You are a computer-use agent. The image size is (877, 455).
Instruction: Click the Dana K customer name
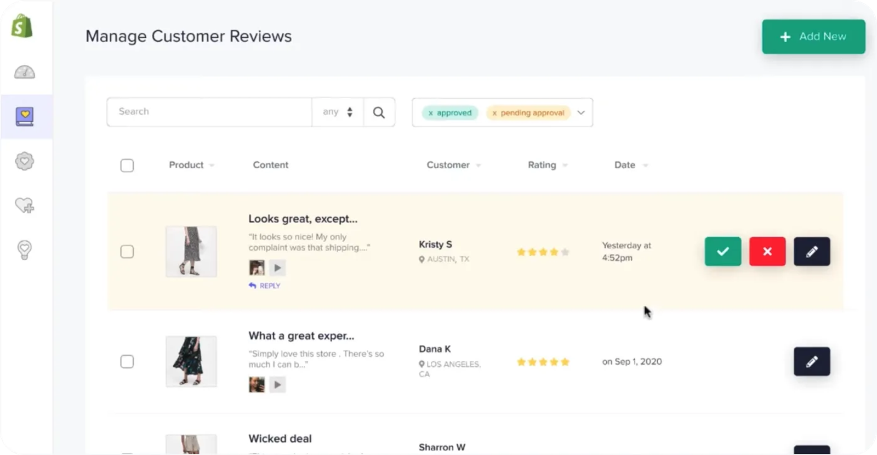click(x=435, y=349)
